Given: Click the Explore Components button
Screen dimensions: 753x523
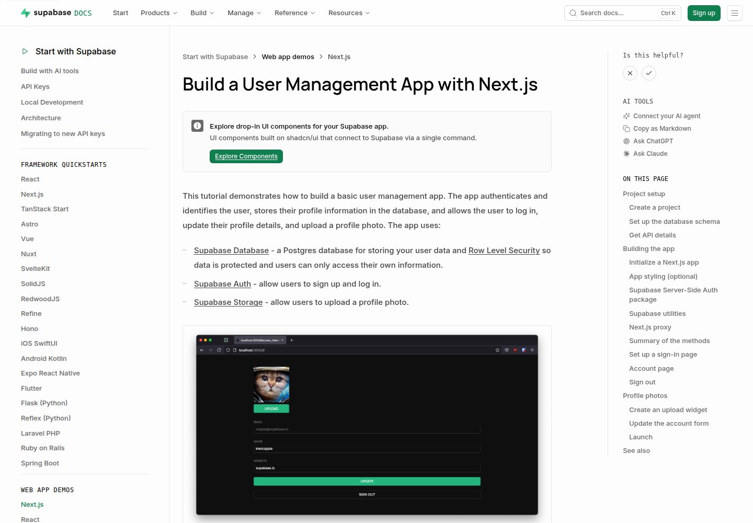Looking at the screenshot, I should pyautogui.click(x=246, y=156).
